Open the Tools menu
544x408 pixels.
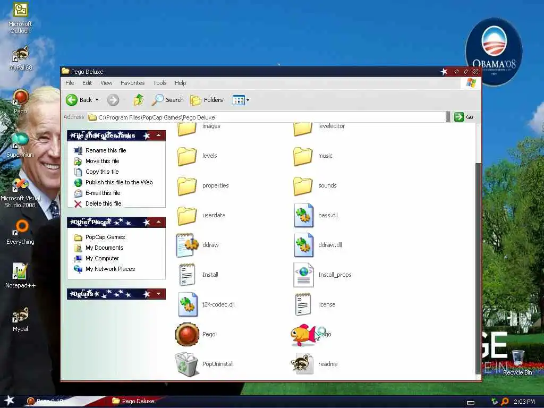click(159, 83)
